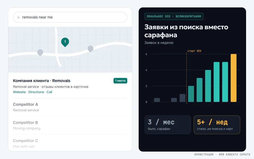
Task: Click 'ИЛЛЮСТРАЦИЯ · ИМЯ КЛИЕНТА СКРЫТО' footer note
Action: click(x=222, y=154)
